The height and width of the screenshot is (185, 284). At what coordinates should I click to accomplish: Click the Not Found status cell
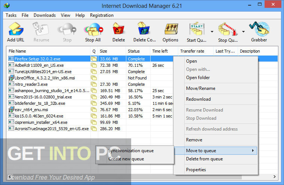(137, 78)
